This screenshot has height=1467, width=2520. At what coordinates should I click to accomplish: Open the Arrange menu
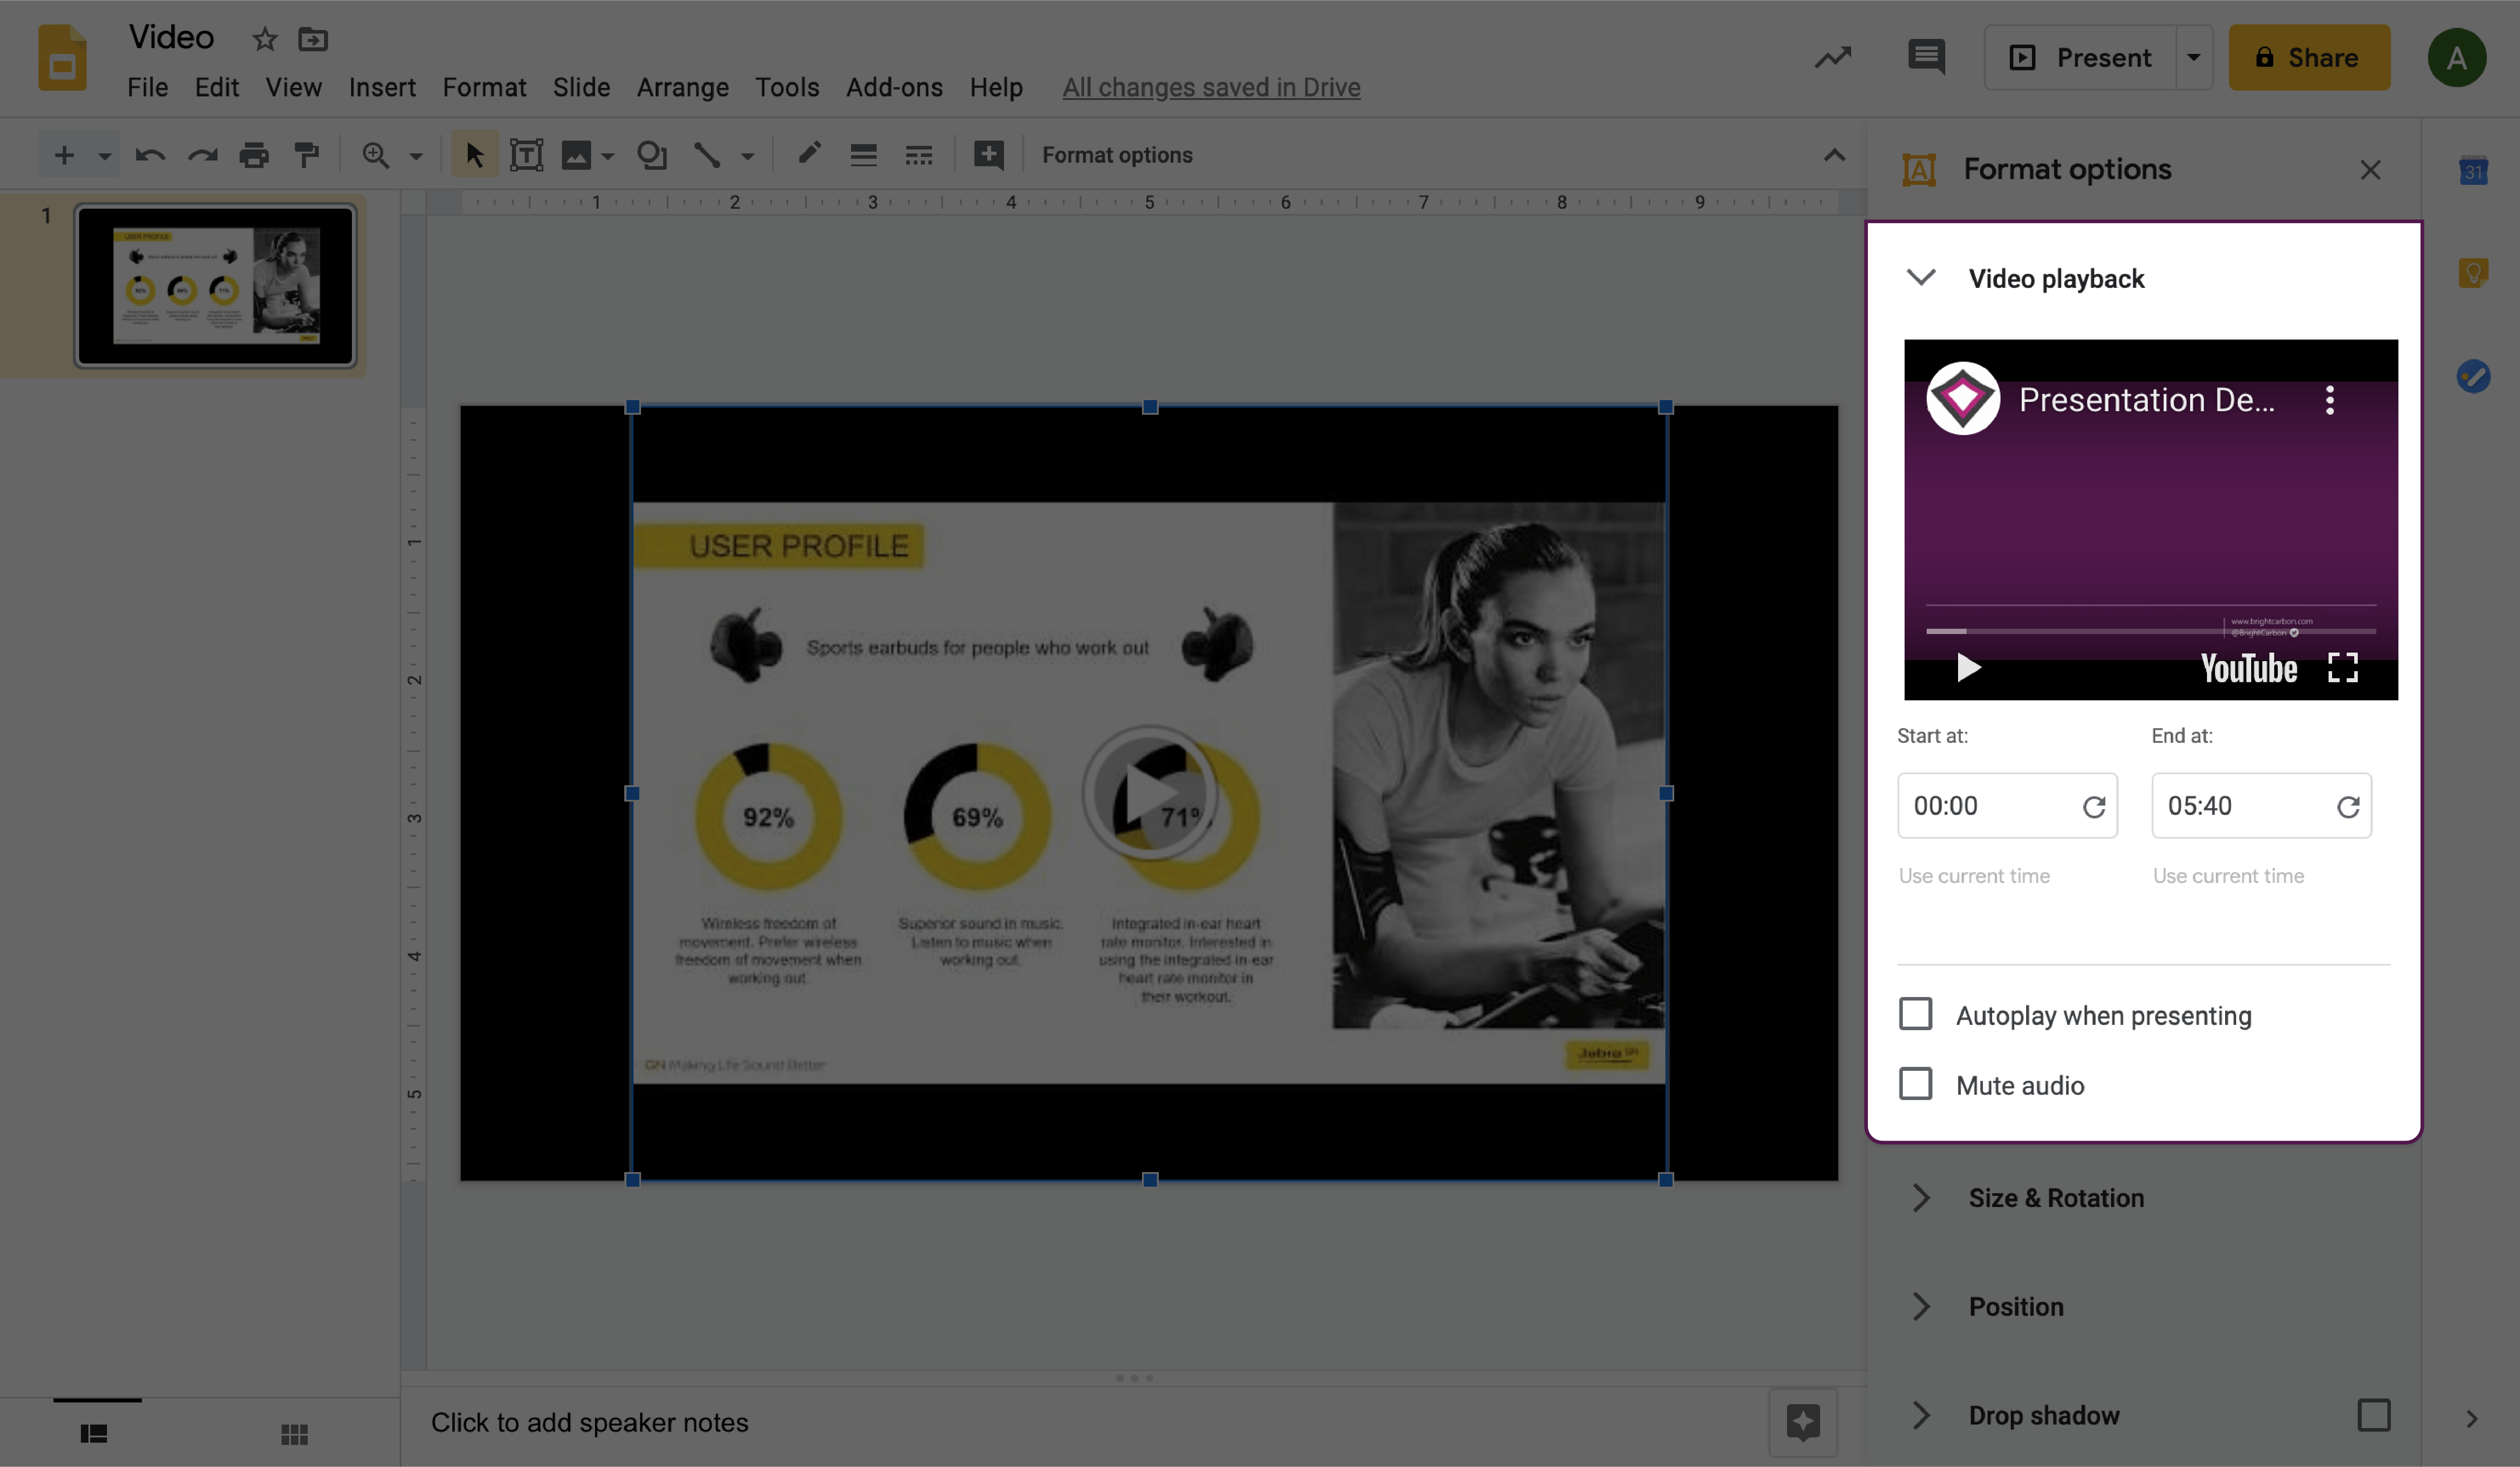point(682,88)
